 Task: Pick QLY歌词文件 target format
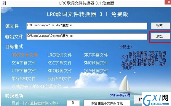click(x=96, y=71)
